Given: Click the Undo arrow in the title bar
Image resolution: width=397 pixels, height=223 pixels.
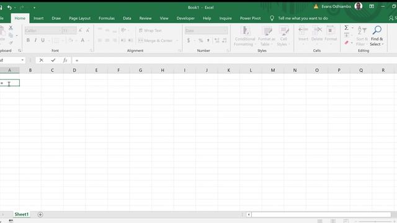Looking at the screenshot, I should (x=9, y=7).
